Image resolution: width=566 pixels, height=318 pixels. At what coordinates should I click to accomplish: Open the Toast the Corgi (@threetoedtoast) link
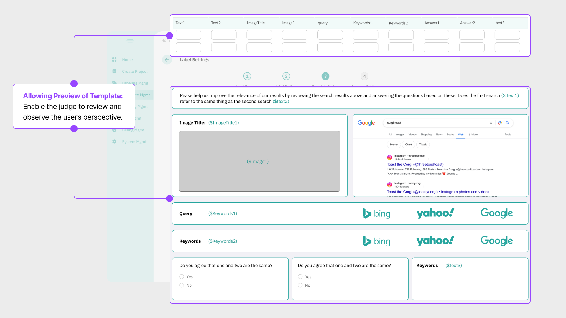[x=415, y=165]
